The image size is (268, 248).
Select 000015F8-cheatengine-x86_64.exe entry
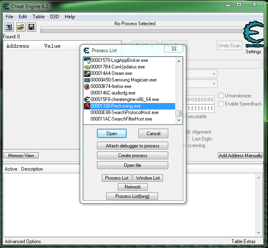pos(130,99)
